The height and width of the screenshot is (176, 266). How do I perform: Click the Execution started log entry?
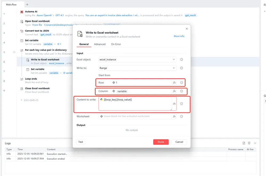[57, 154]
